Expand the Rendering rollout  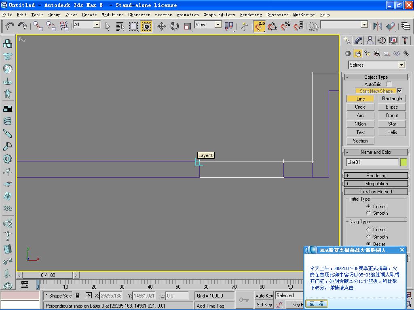[376, 176]
